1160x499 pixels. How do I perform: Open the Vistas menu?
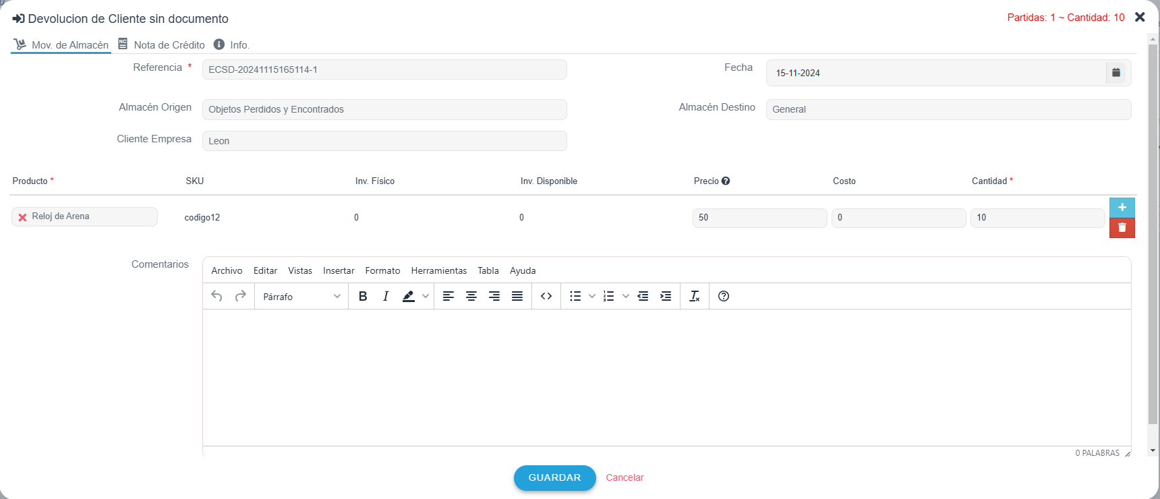pyautogui.click(x=300, y=270)
